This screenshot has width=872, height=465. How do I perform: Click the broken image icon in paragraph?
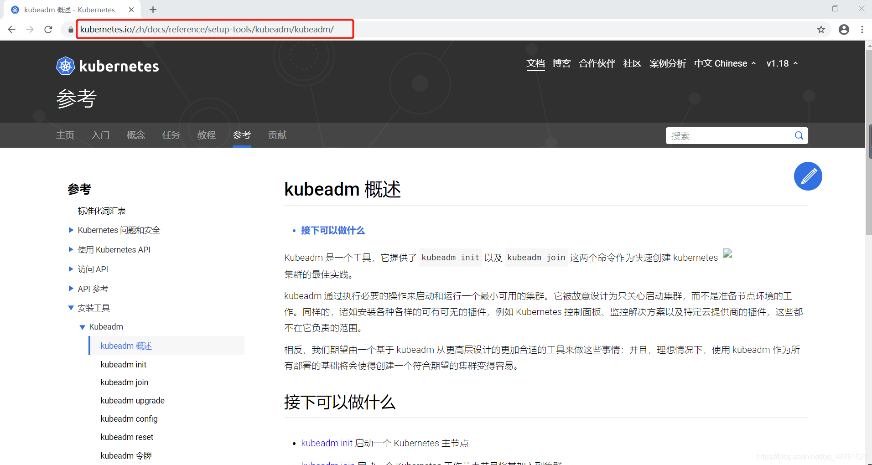point(727,253)
